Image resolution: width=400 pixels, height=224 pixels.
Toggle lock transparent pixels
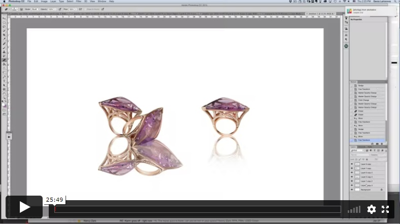[356, 159]
